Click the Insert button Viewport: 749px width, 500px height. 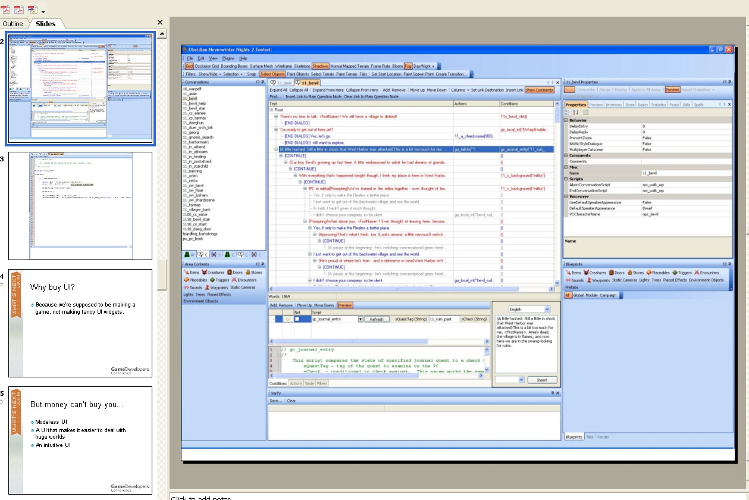click(x=542, y=380)
